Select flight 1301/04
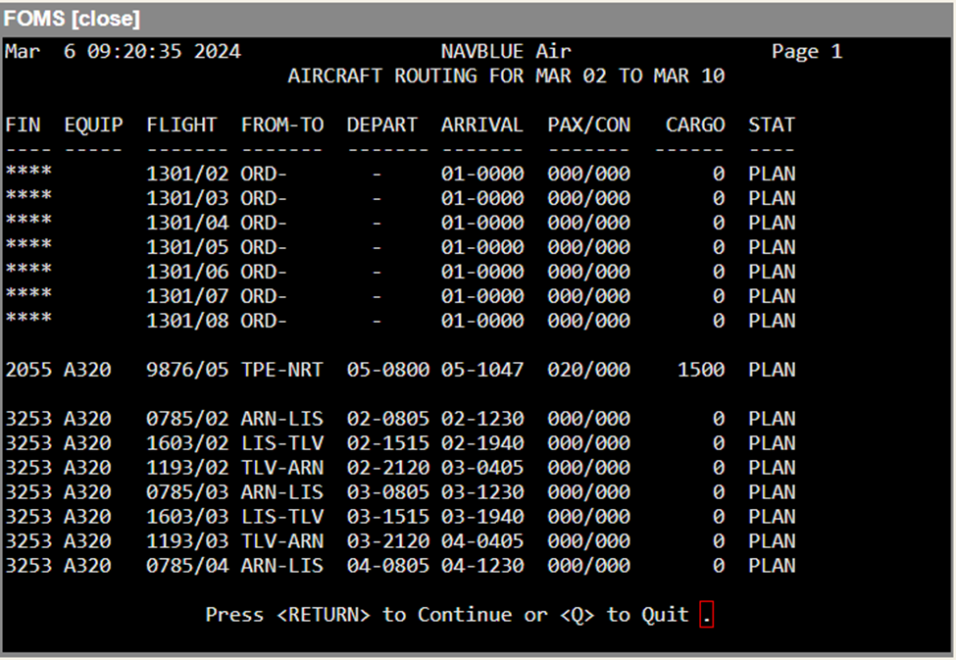The image size is (956, 660). click(x=187, y=223)
